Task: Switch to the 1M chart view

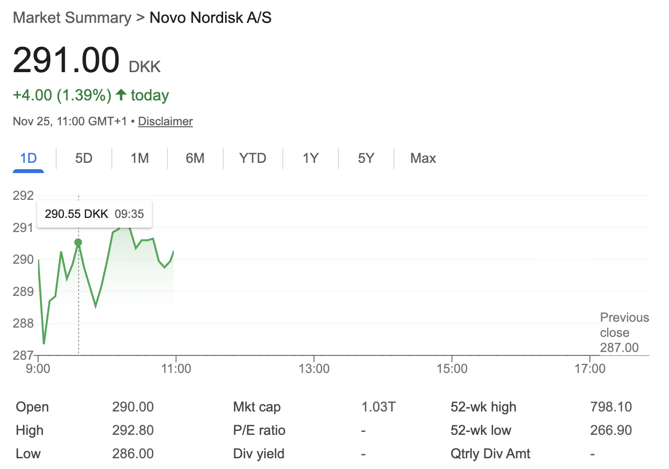Action: pyautogui.click(x=139, y=158)
